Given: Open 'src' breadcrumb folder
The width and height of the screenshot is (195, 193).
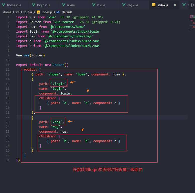Looking at the screenshot, I should coord(17,12).
